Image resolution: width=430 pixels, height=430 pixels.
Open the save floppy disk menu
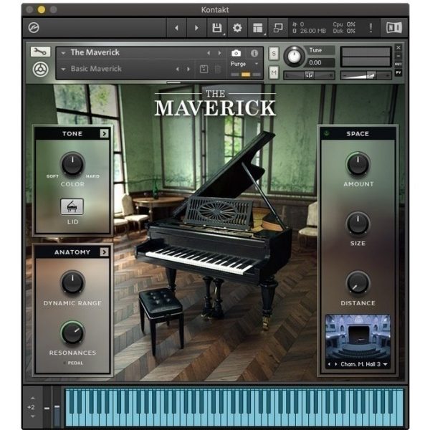point(217,28)
